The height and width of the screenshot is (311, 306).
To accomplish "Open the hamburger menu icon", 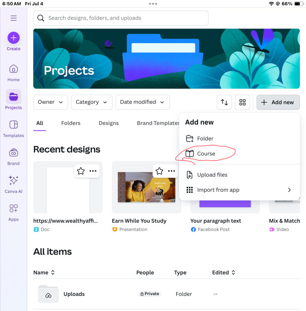I will [13, 18].
